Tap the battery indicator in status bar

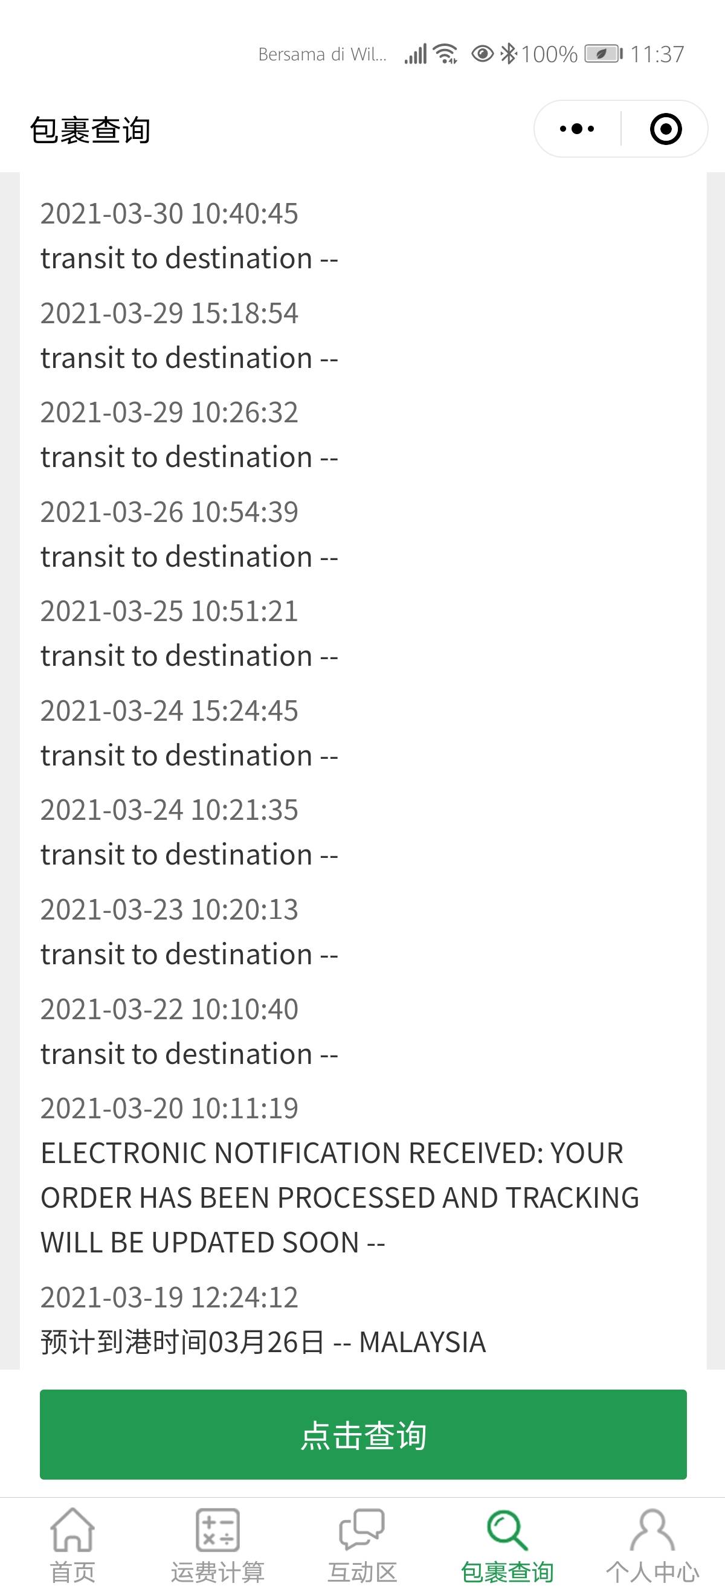pos(604,54)
